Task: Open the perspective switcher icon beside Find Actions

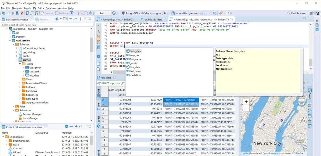Action: coord(312,13)
